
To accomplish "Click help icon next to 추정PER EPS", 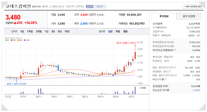I will point(170,72).
